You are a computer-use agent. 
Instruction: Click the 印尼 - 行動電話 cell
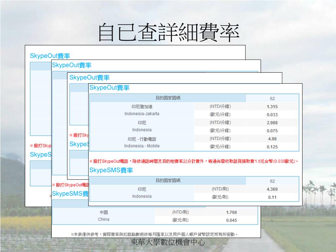click(142, 139)
